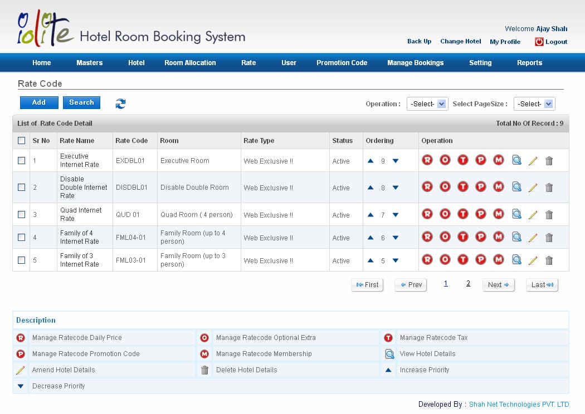Open Manage Ratecode Tax for Disable Double Internet Rate
585x414 pixels.
(462, 187)
